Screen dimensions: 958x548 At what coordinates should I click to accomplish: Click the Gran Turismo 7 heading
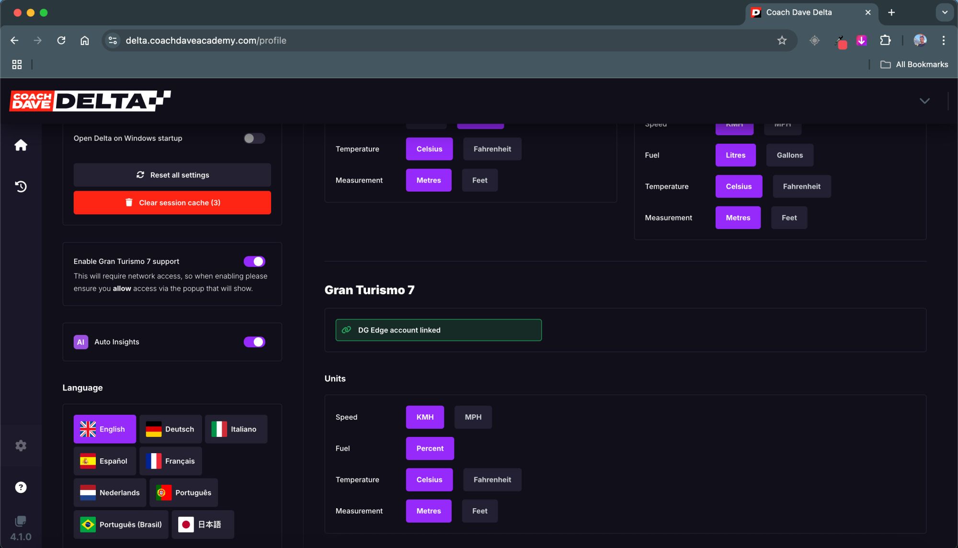(369, 290)
